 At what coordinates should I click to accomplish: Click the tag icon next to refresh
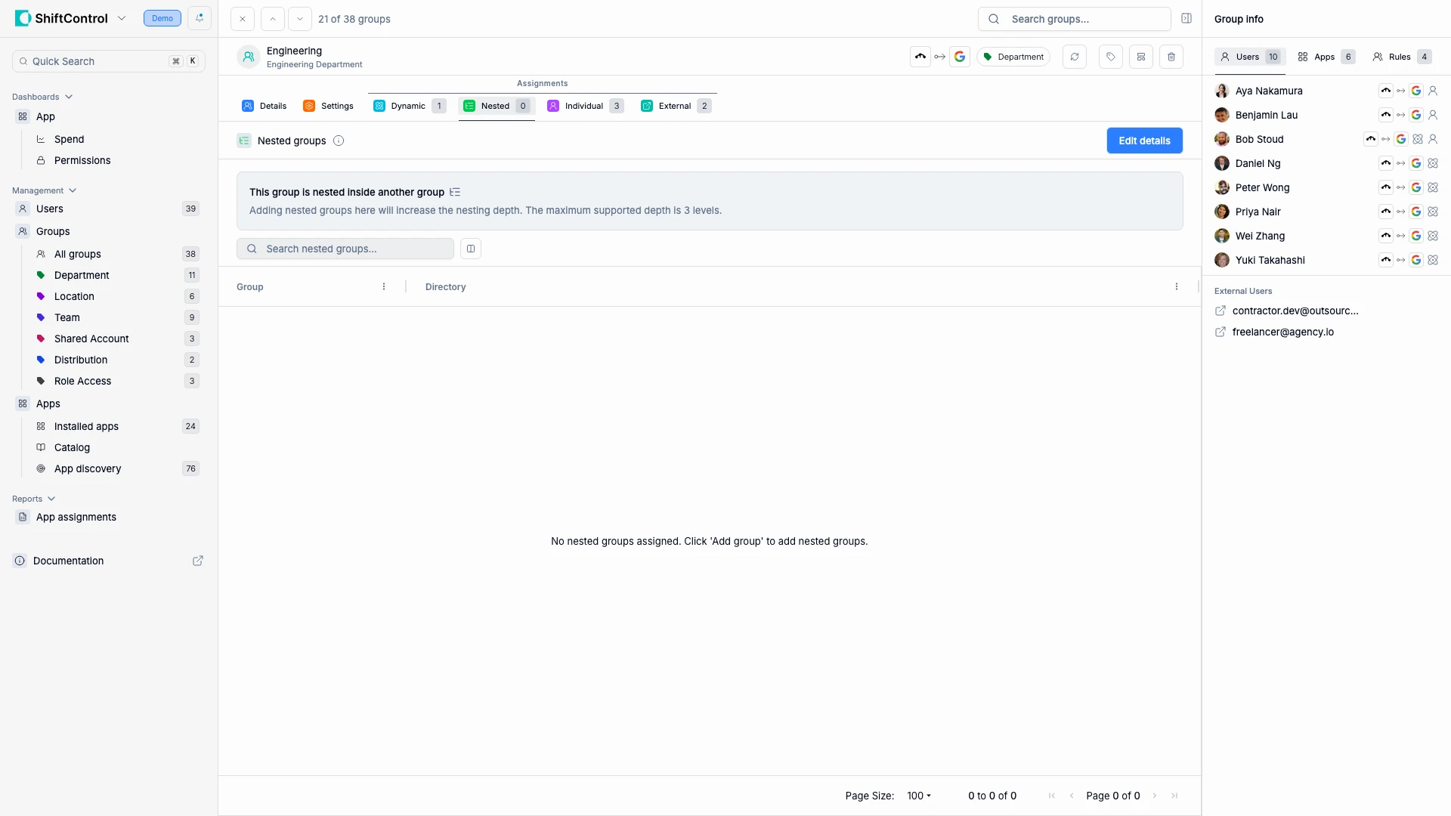(x=1109, y=56)
